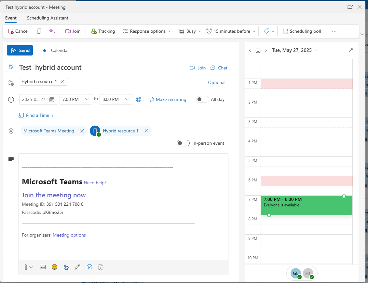Open the emoji picker icon
The height and width of the screenshot is (283, 368).
tap(54, 267)
